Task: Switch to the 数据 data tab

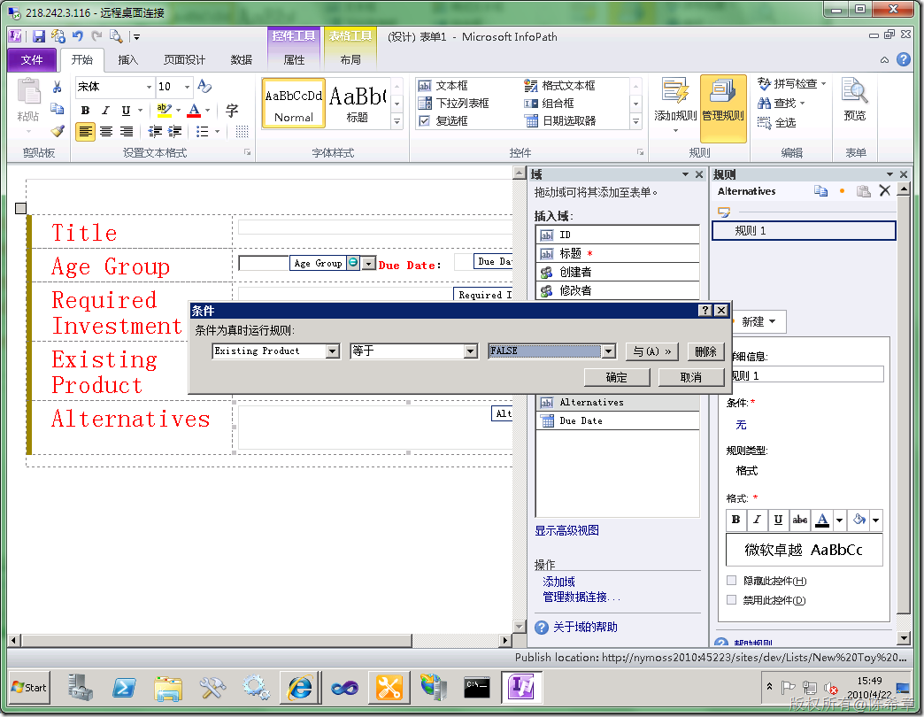Action: coord(241,59)
